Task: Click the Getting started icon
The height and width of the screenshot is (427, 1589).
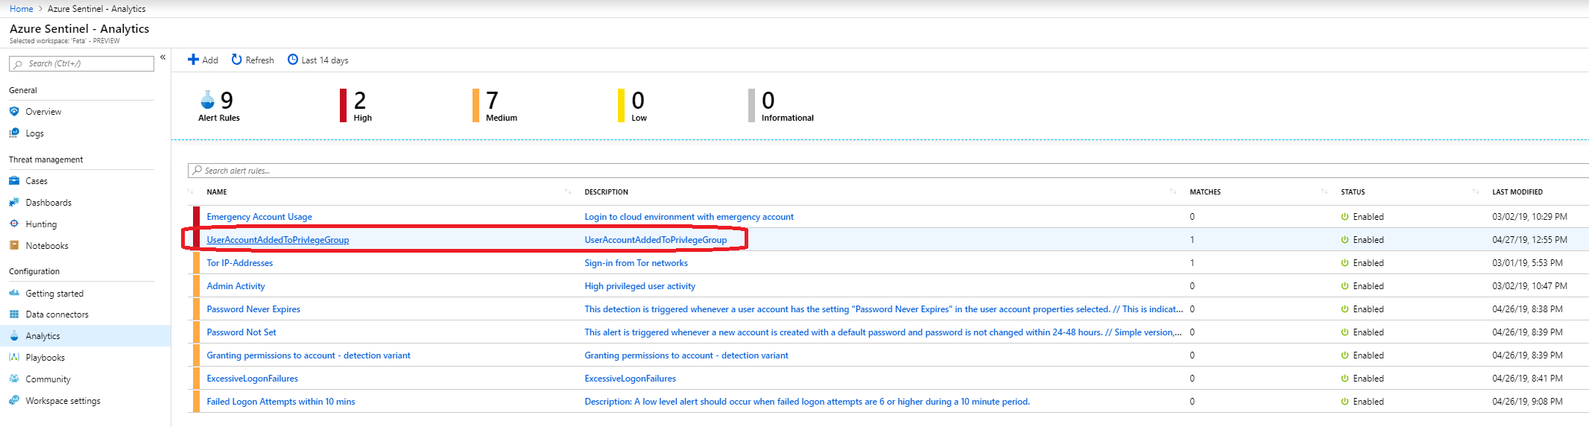Action: (14, 293)
